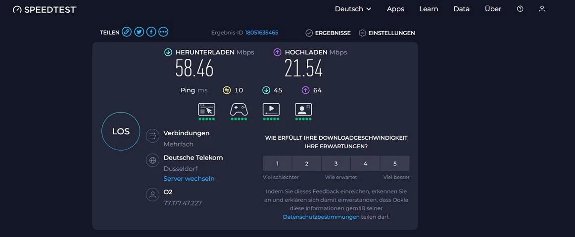Image resolution: width=575 pixels, height=237 pixels.
Task: Click the upload latency icon next to 64
Action: pos(305,90)
